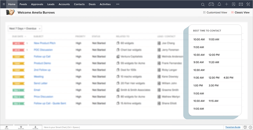Switch to Customized View
This screenshot has width=253, height=130.
coord(215,12)
